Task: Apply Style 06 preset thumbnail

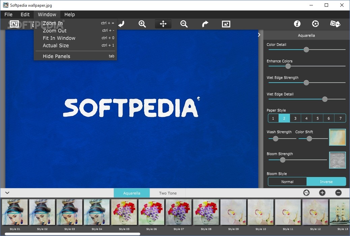Action: [151, 212]
